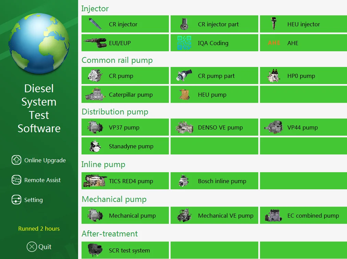Click the IQA Coding QR icon
The width and height of the screenshot is (347, 259).
click(x=184, y=43)
